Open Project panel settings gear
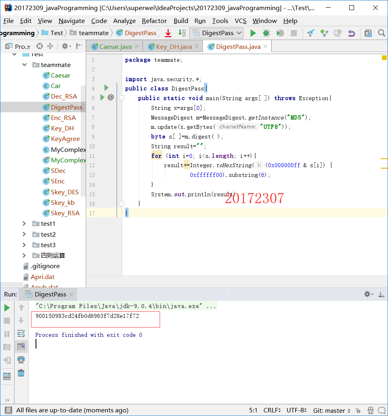The height and width of the screenshot is (416, 388). coord(66,46)
